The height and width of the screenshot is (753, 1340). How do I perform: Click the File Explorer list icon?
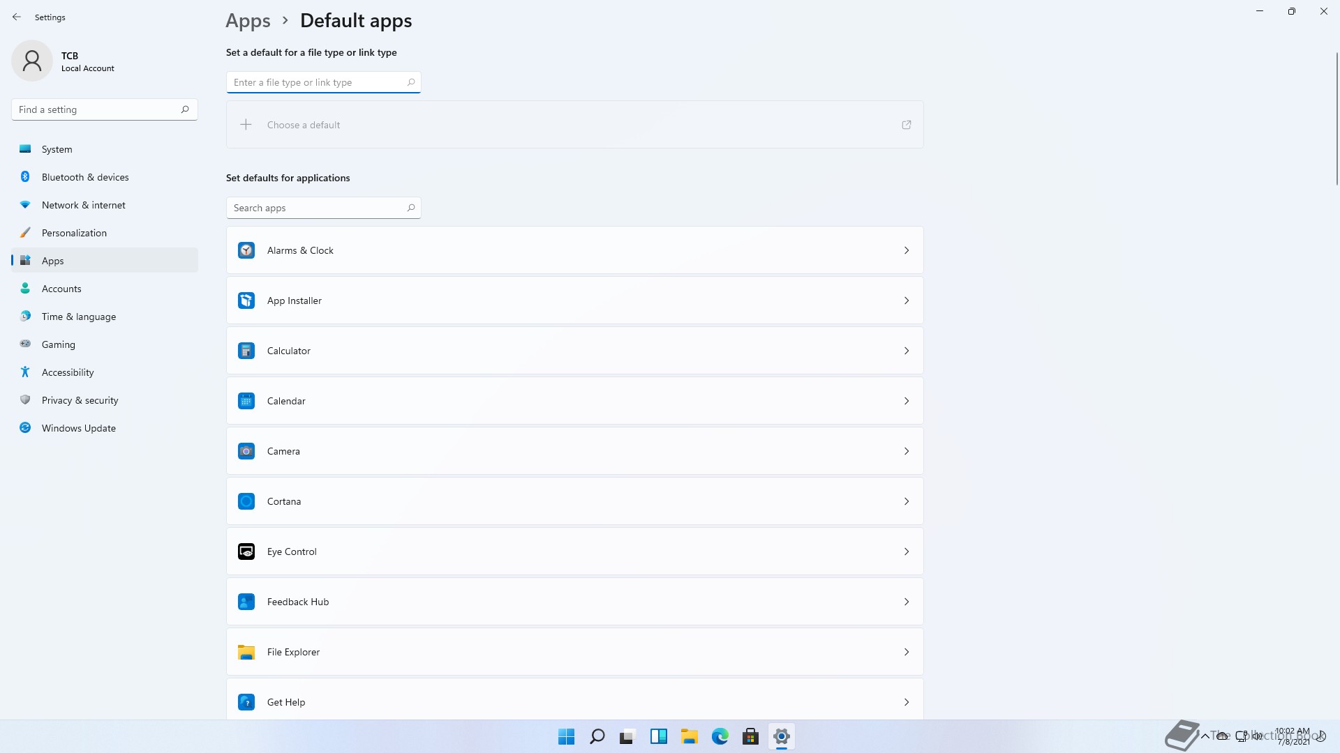click(246, 652)
